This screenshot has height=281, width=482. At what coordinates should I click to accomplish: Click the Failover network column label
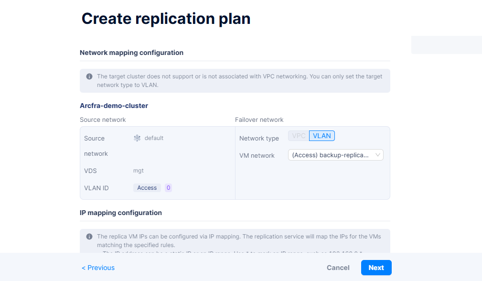click(259, 119)
